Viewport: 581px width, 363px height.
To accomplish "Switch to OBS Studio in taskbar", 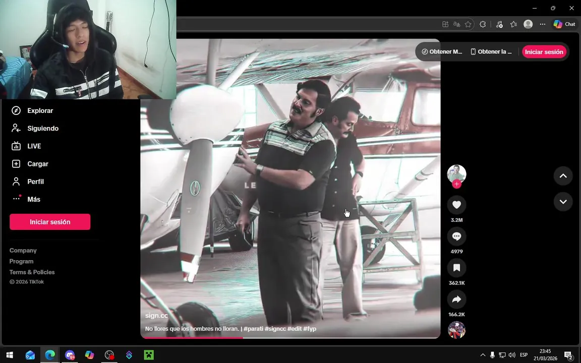I will pos(109,355).
